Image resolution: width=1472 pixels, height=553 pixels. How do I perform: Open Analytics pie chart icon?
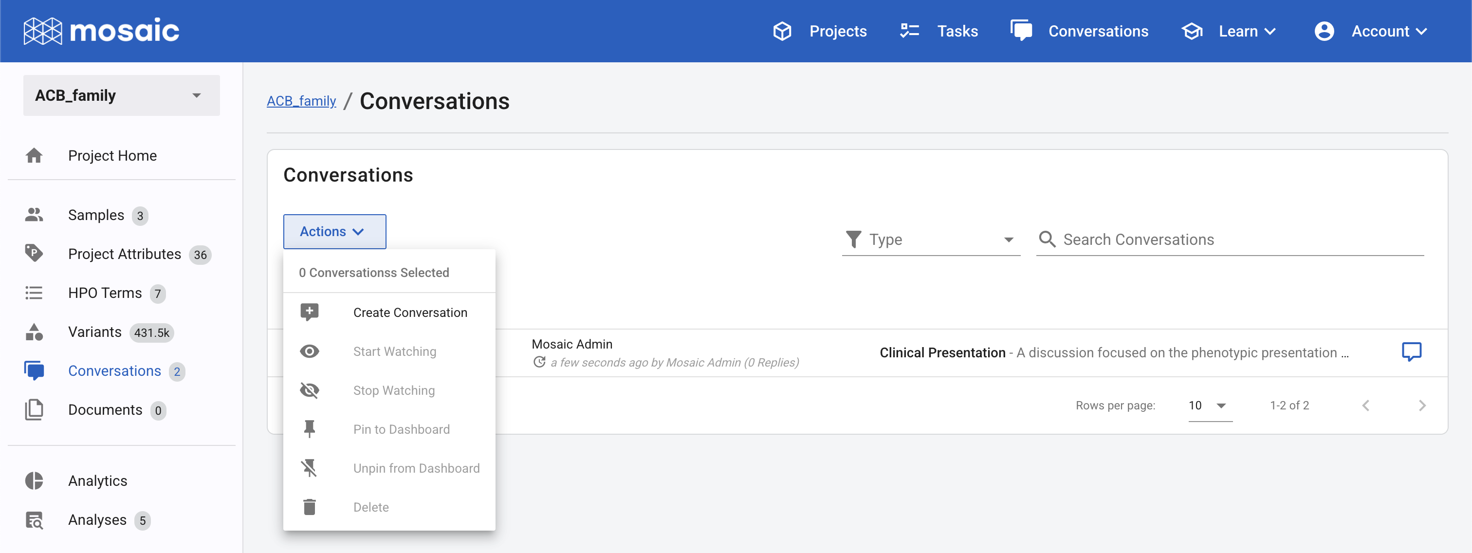(34, 480)
